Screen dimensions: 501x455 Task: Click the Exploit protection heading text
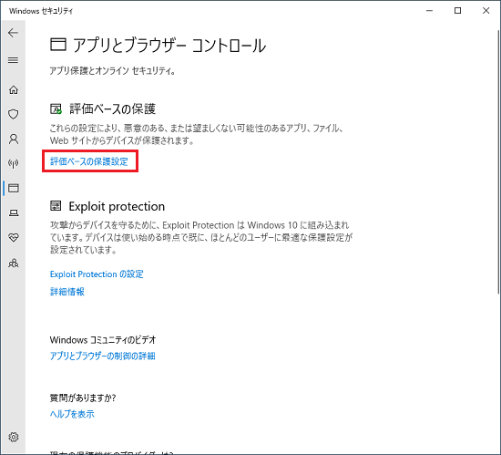(117, 206)
